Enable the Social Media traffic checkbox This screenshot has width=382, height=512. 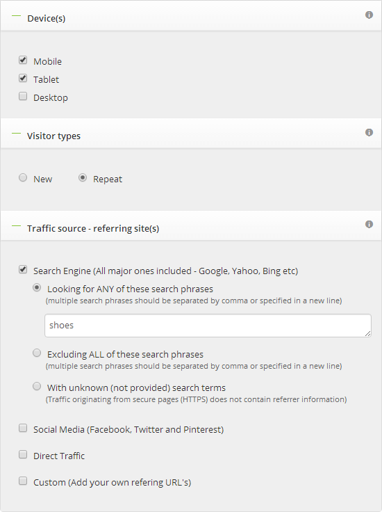point(23,428)
